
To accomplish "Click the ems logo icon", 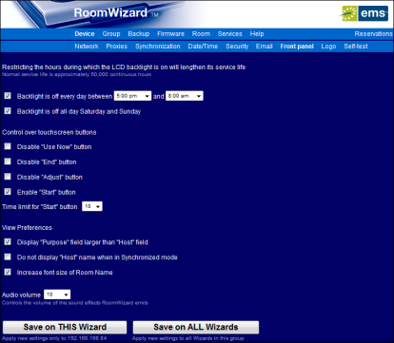I will (364, 13).
